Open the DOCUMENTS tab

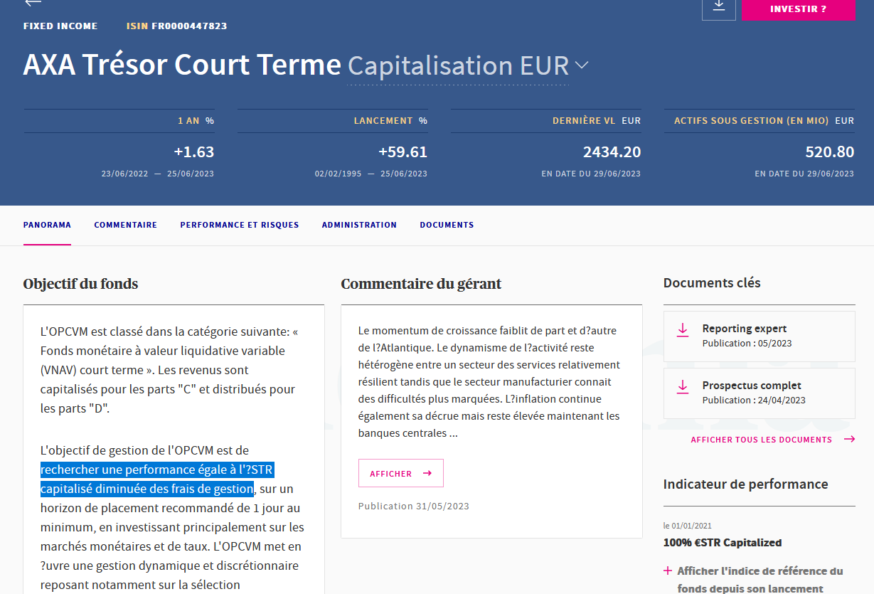[447, 225]
